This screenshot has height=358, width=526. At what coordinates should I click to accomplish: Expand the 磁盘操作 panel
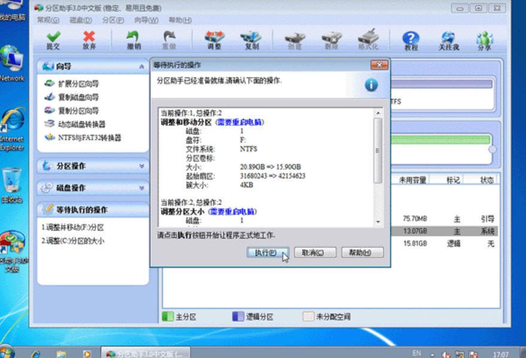click(x=93, y=187)
